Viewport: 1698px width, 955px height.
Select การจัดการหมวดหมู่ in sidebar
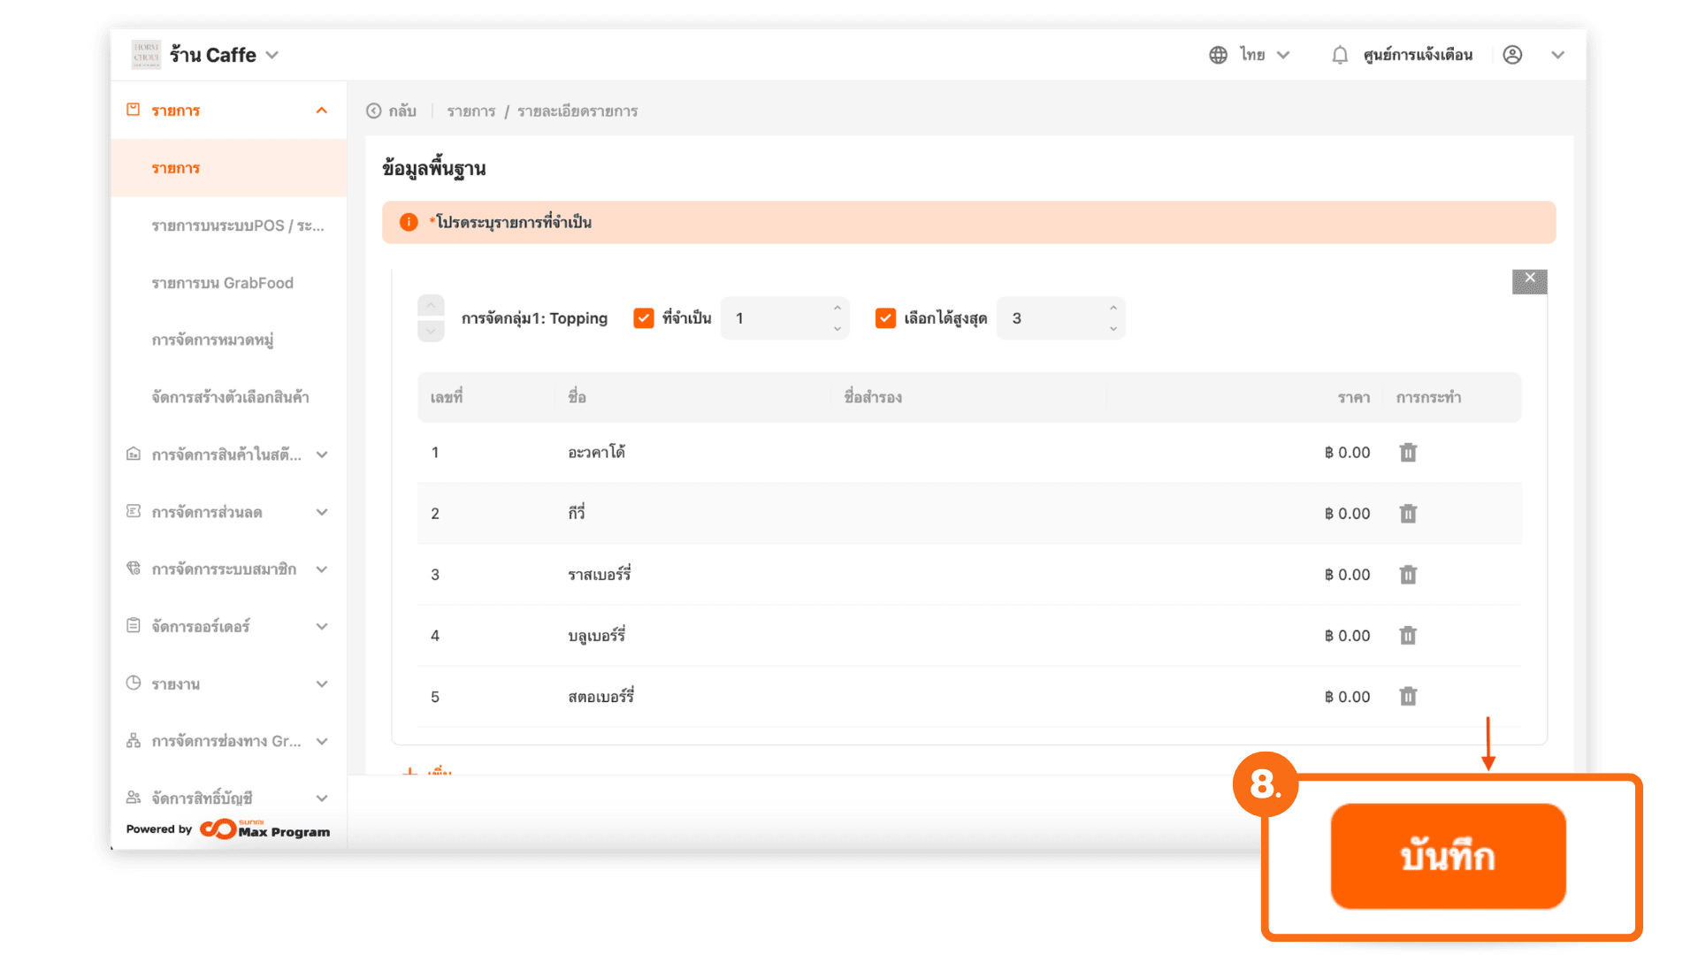212,340
